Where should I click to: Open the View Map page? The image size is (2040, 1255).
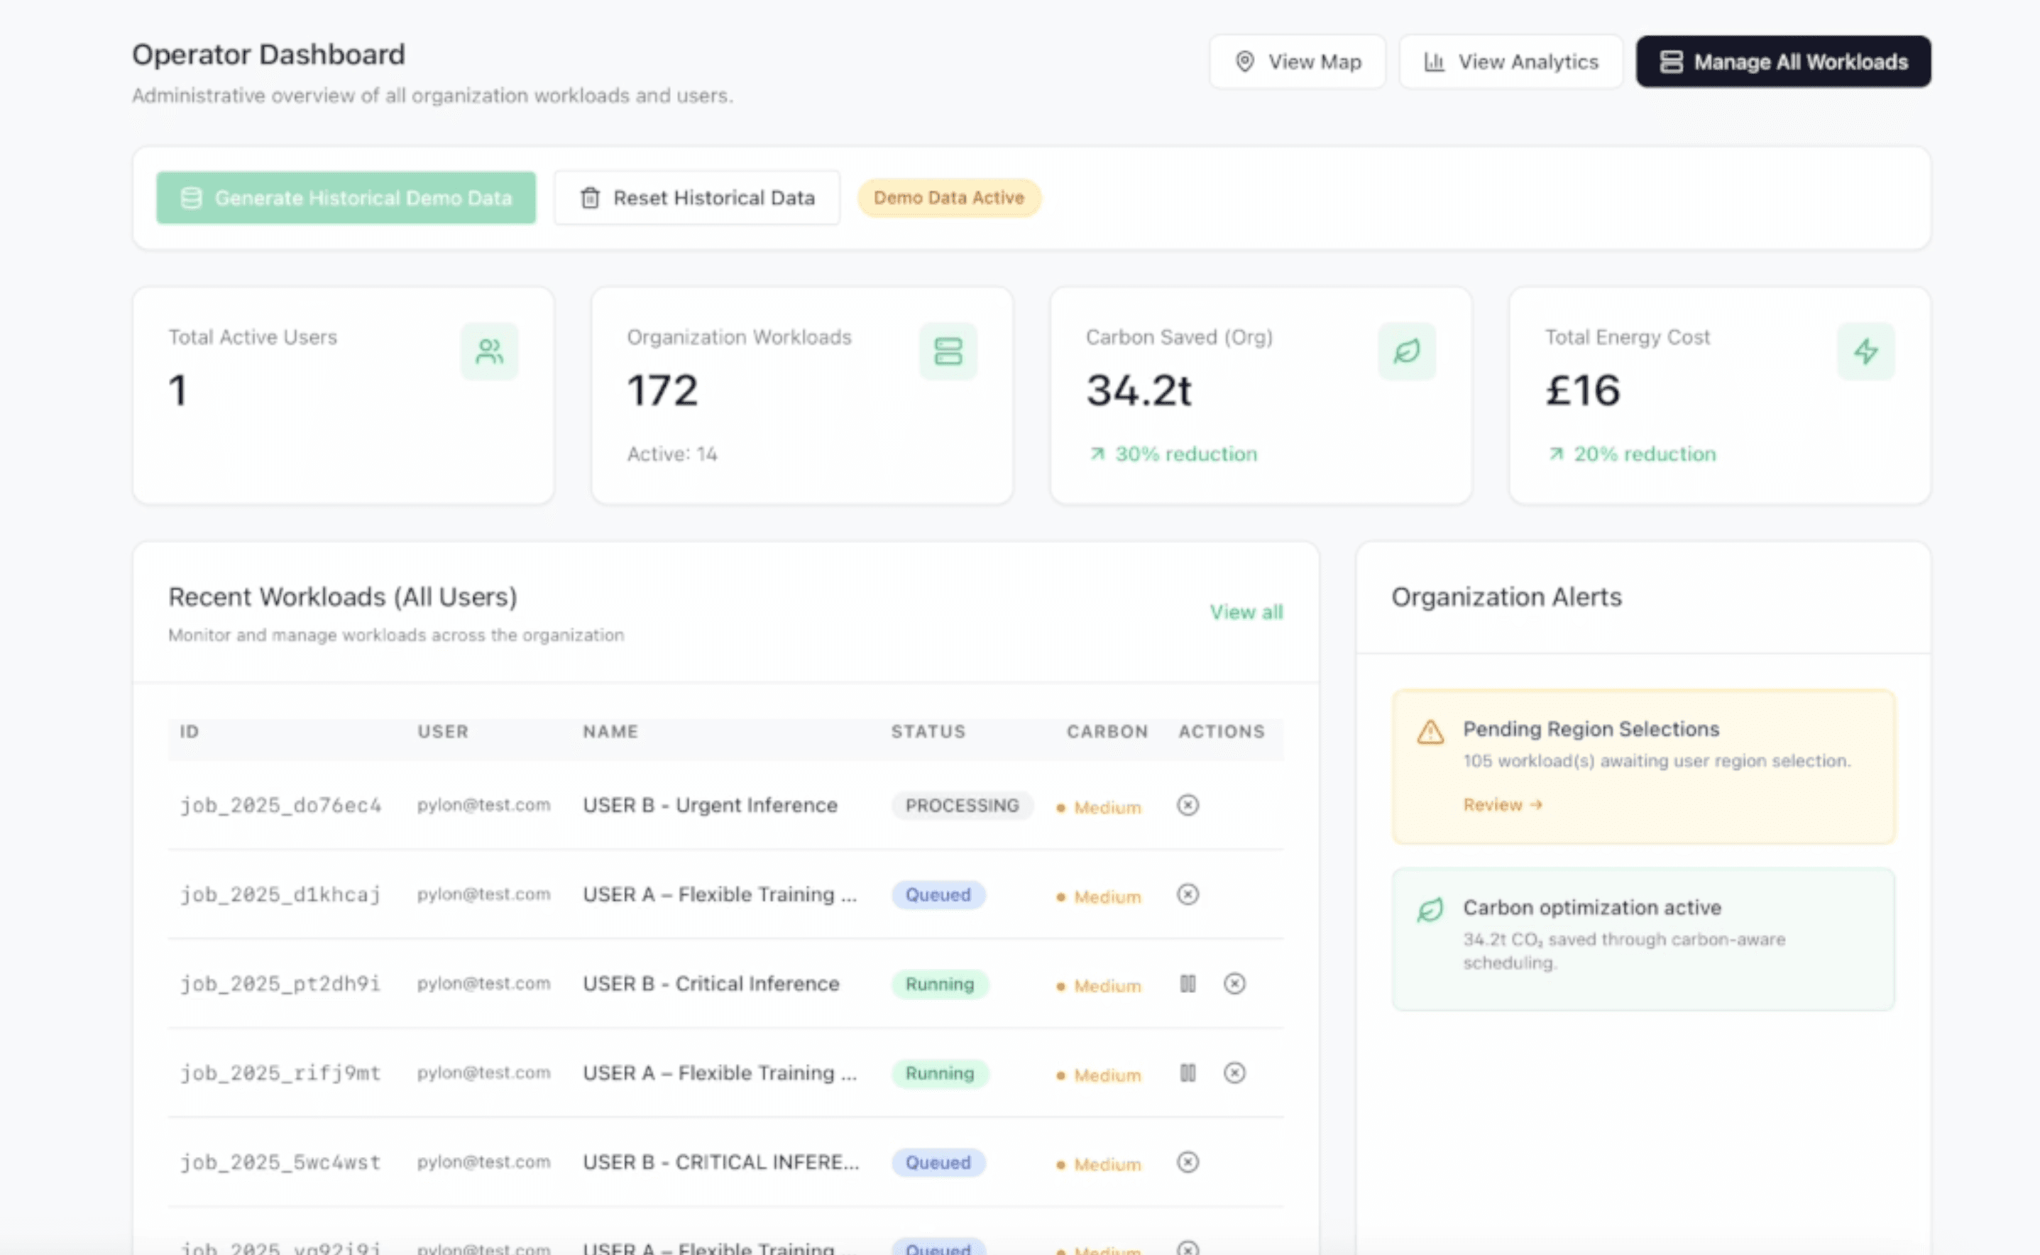pos(1298,62)
